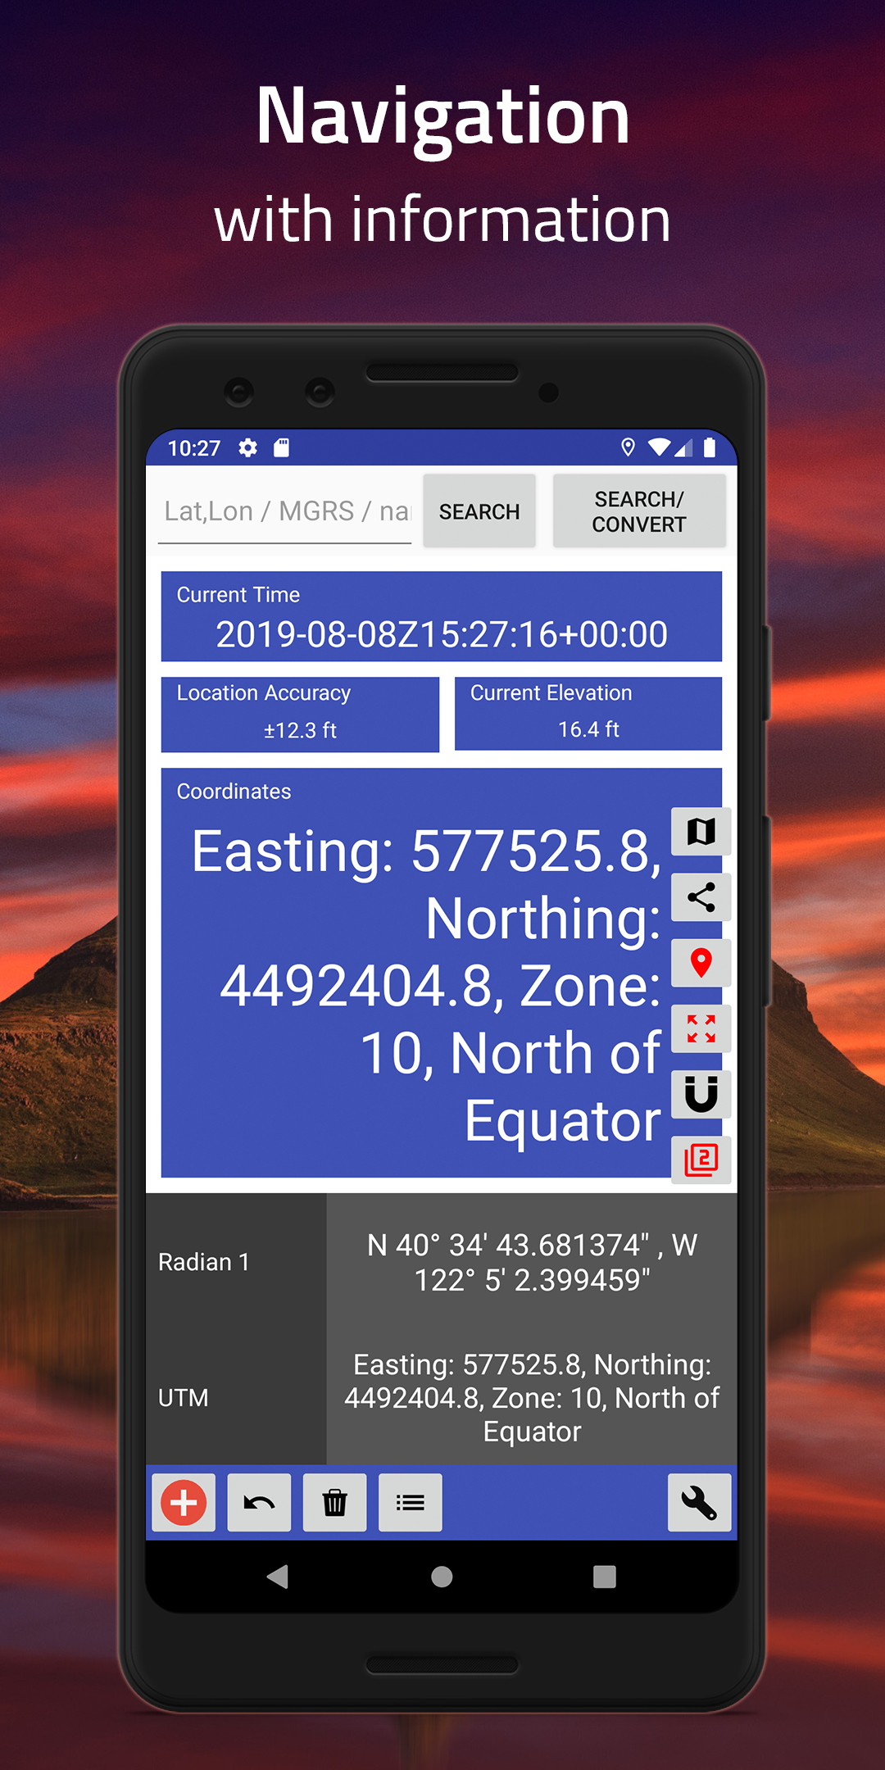Image resolution: width=885 pixels, height=1770 pixels.
Task: Tap the cellular signal status icon
Action: click(683, 447)
